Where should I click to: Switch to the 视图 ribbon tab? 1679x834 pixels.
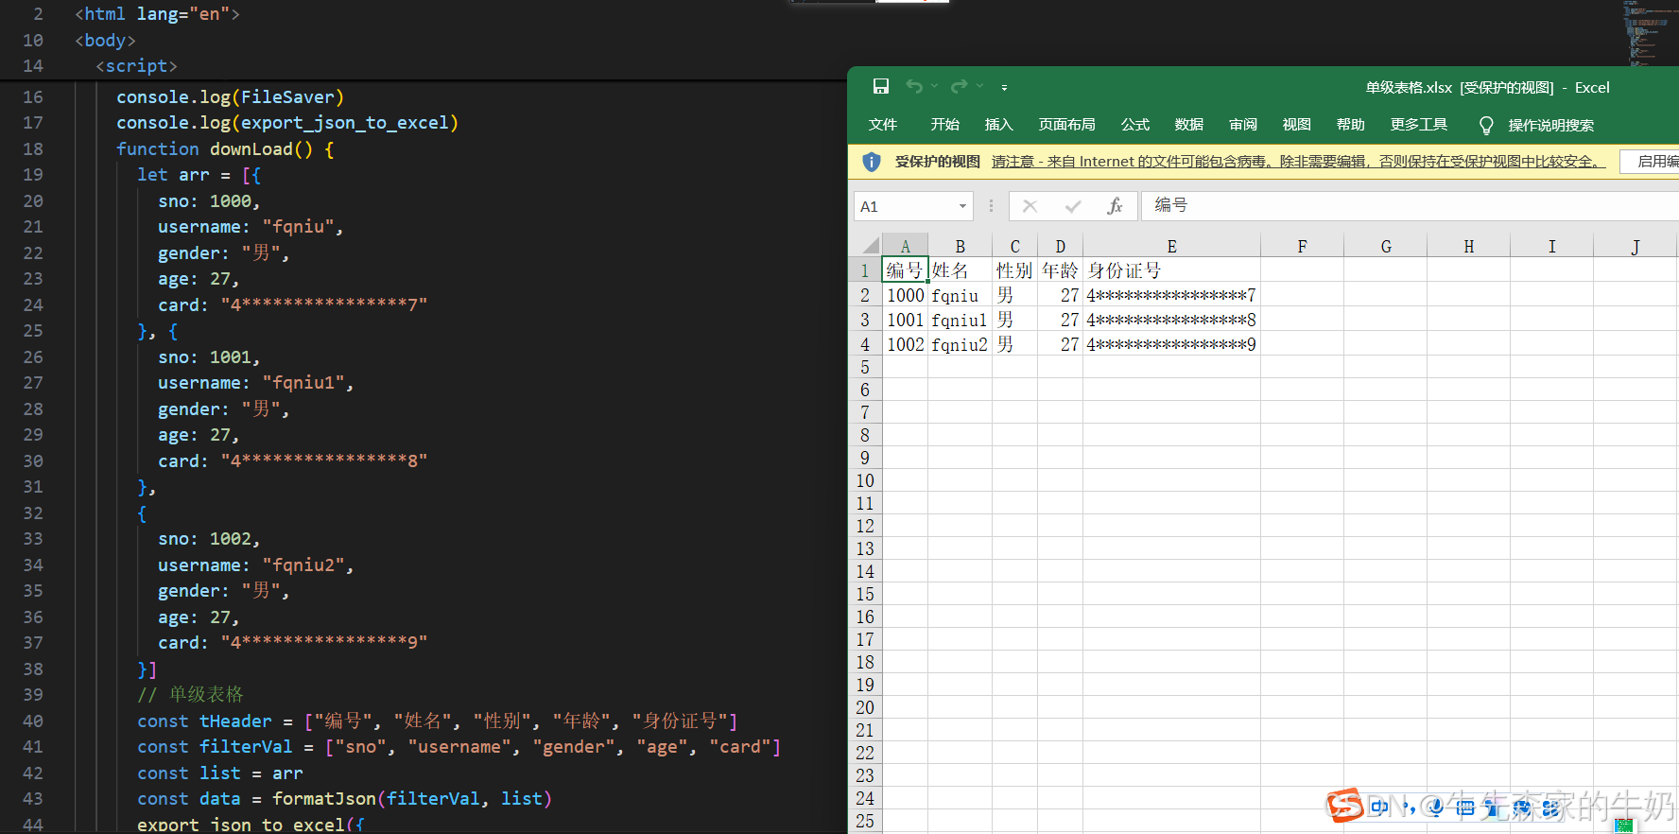[x=1296, y=125]
